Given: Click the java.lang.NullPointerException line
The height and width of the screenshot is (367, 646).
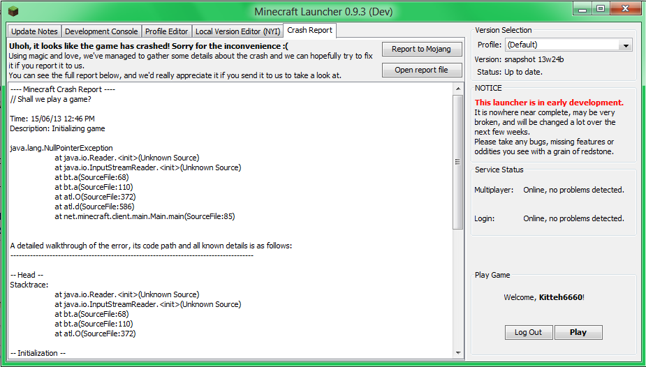Looking at the screenshot, I should (61, 148).
